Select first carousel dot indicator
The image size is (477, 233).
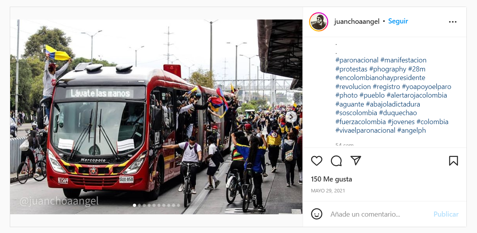pyautogui.click(x=134, y=205)
